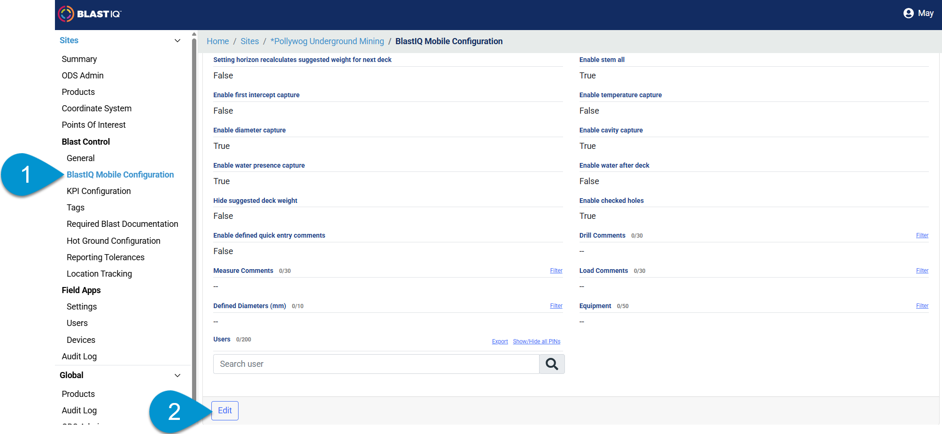The width and height of the screenshot is (942, 434).
Task: Click the Enable stem all label
Action: [602, 60]
